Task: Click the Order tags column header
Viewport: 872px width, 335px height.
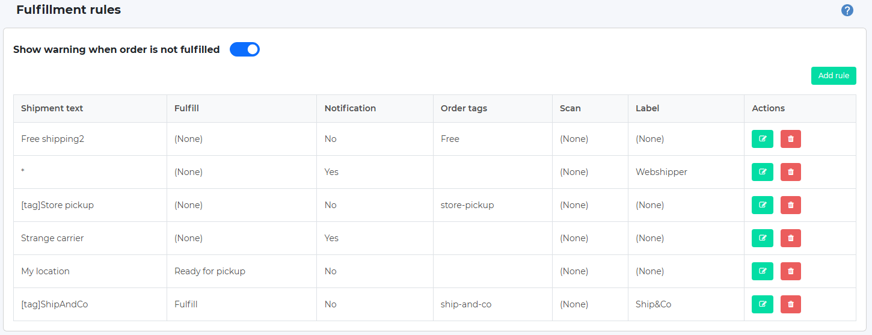Action: (x=464, y=108)
